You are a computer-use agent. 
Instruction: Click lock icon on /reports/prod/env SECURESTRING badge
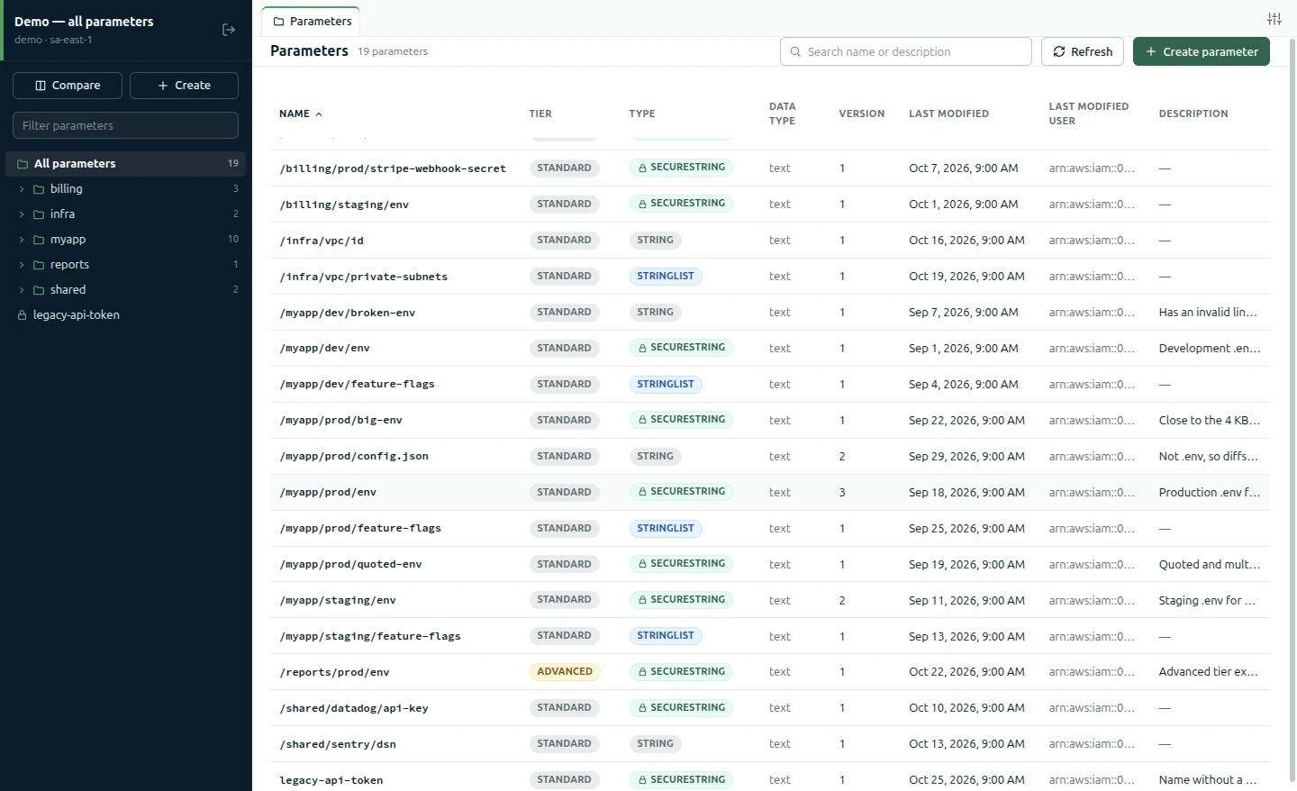(643, 672)
